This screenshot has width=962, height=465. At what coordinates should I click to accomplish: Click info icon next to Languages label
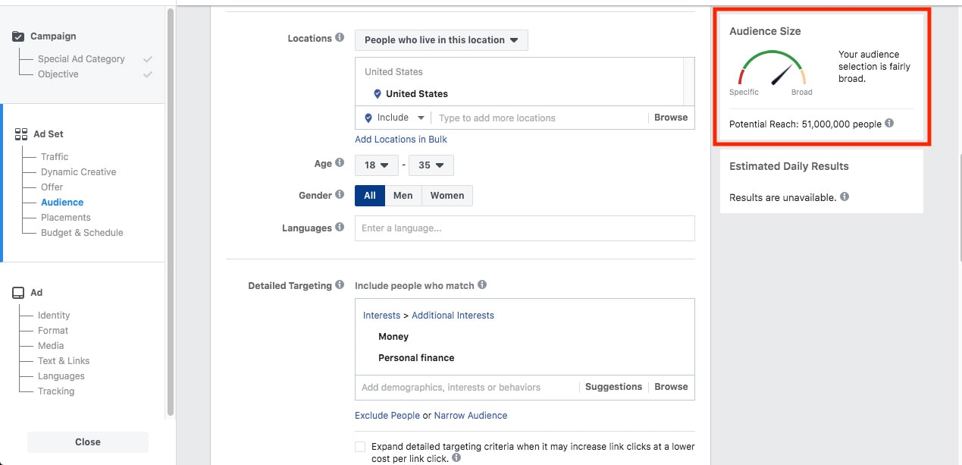(x=340, y=227)
